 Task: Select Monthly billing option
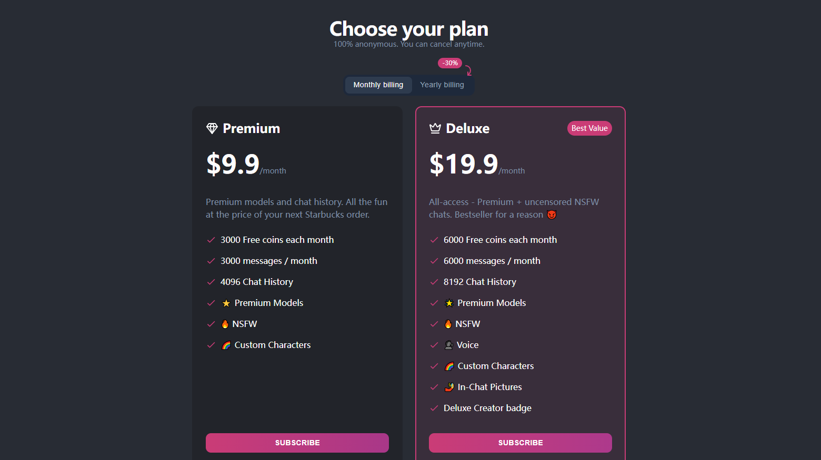378,85
